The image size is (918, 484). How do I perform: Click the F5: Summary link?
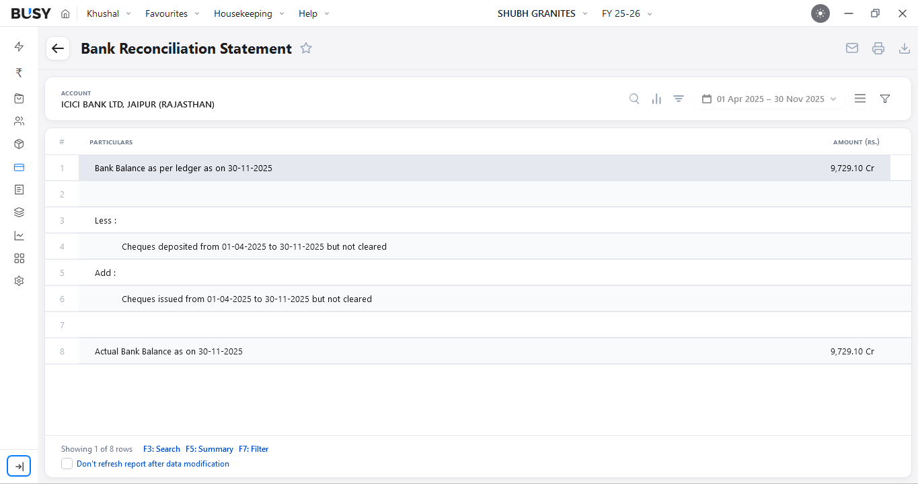point(209,449)
